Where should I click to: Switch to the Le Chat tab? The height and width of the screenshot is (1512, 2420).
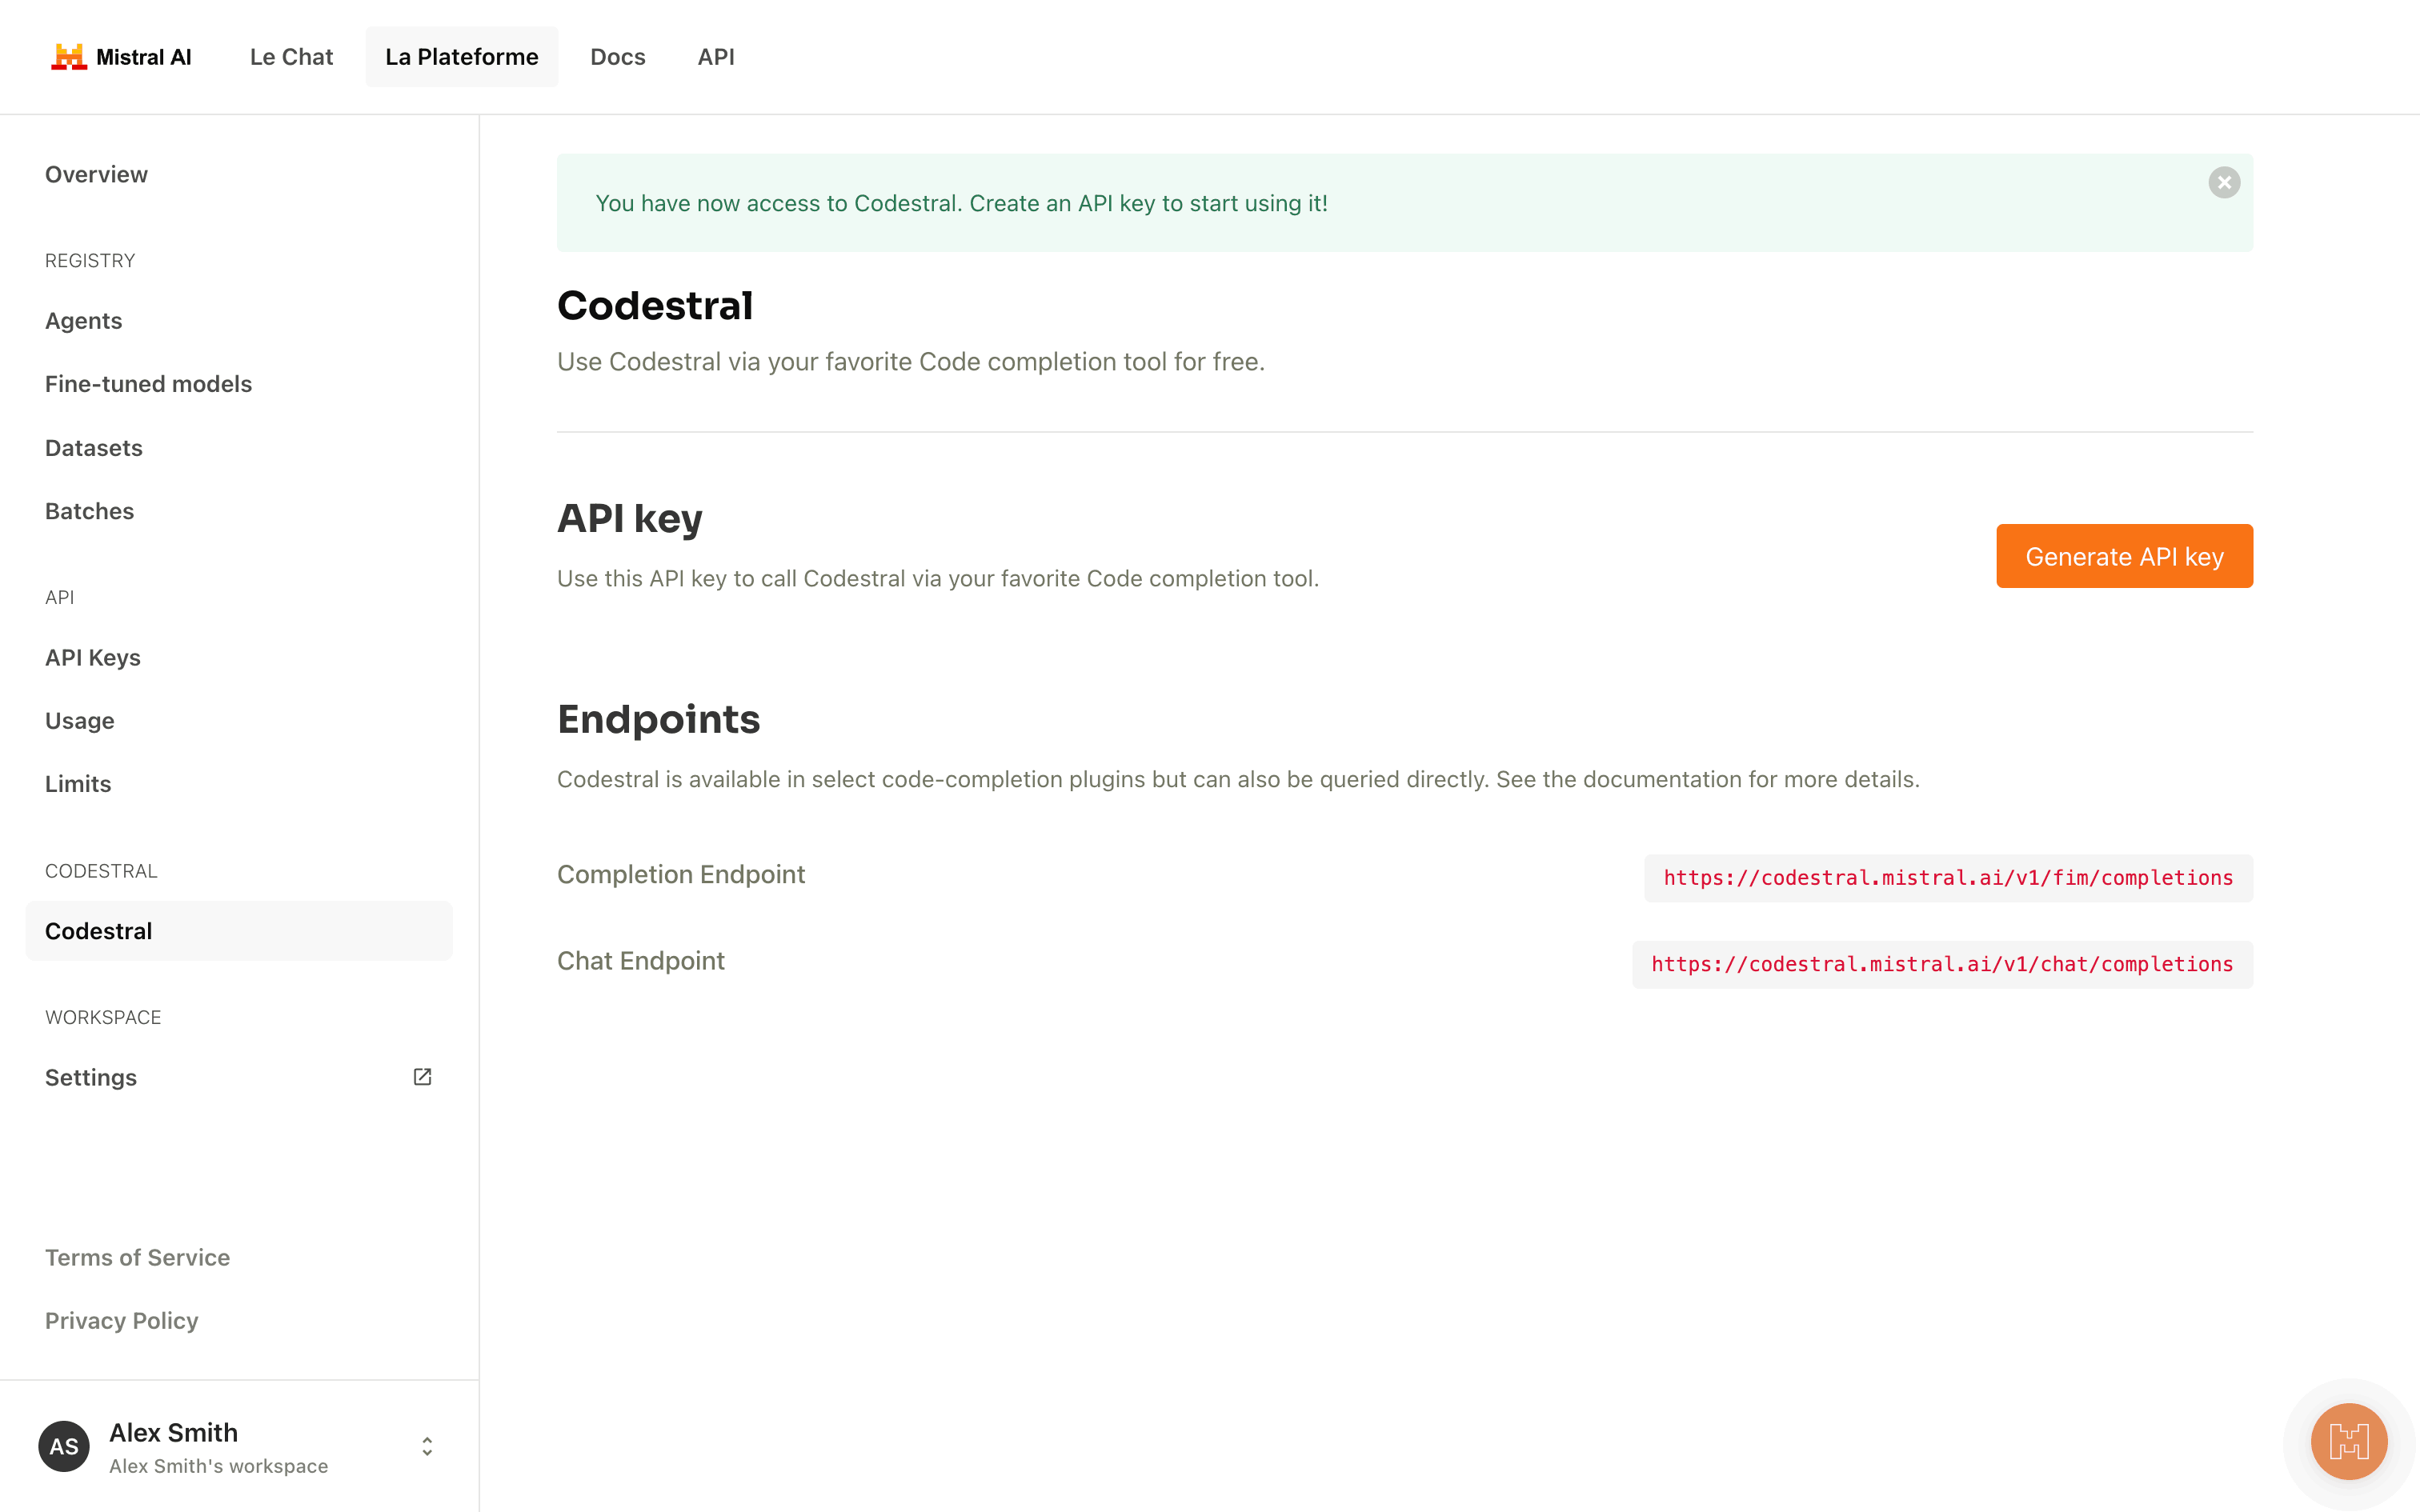(x=291, y=57)
